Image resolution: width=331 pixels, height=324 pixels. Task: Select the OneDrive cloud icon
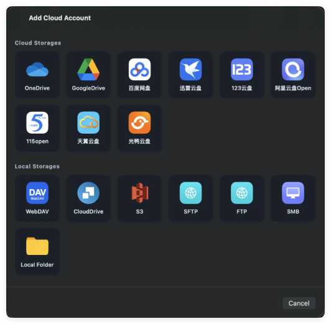point(37,70)
